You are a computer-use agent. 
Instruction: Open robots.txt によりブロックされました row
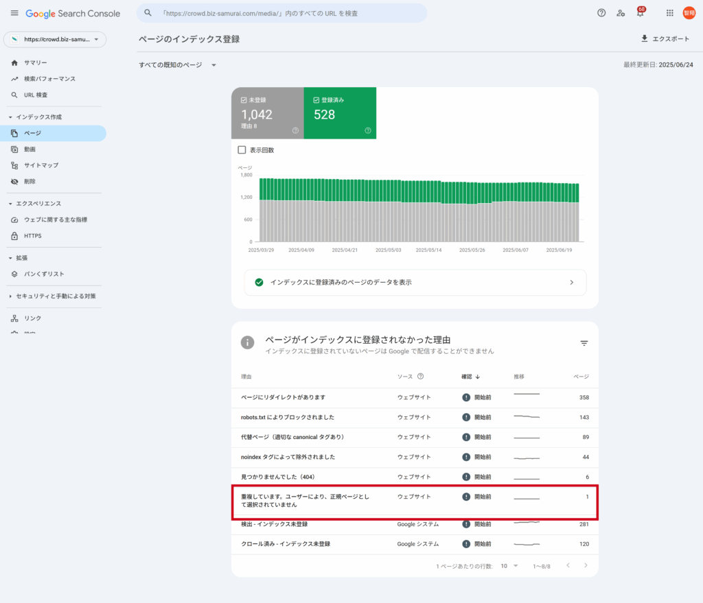(415, 417)
